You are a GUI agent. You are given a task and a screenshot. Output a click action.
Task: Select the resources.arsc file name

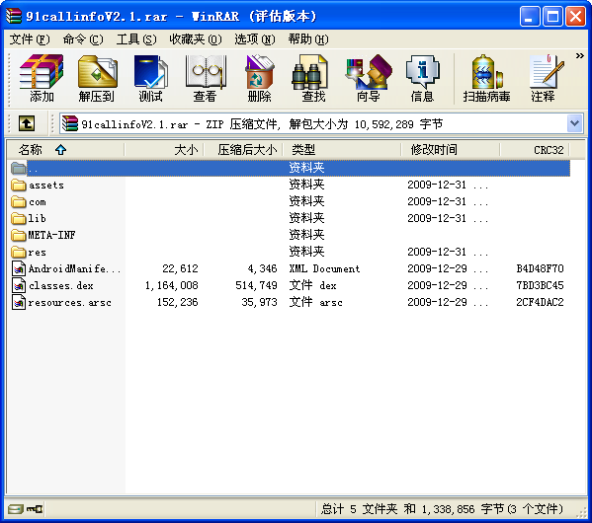tap(69, 302)
